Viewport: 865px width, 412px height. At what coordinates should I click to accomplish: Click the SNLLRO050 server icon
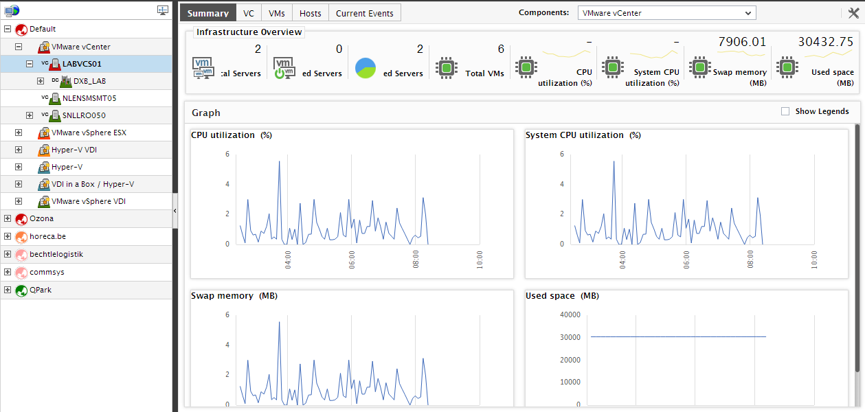55,116
